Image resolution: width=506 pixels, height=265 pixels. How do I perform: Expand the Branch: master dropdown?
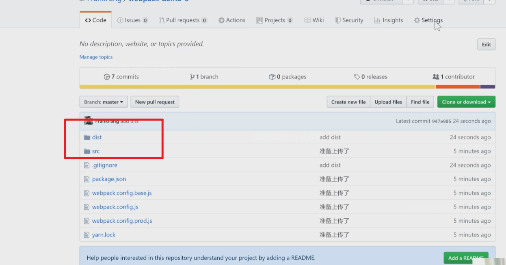click(x=104, y=102)
